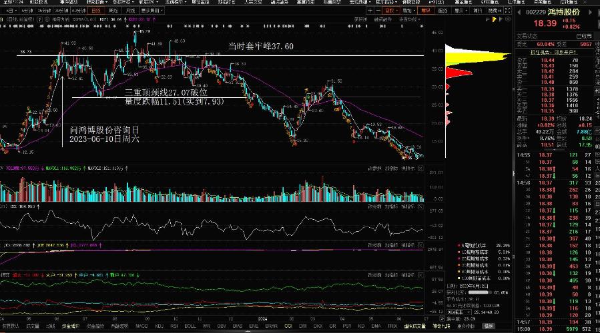Click grey left-arrow icon before yellow flag

pos(487,19)
